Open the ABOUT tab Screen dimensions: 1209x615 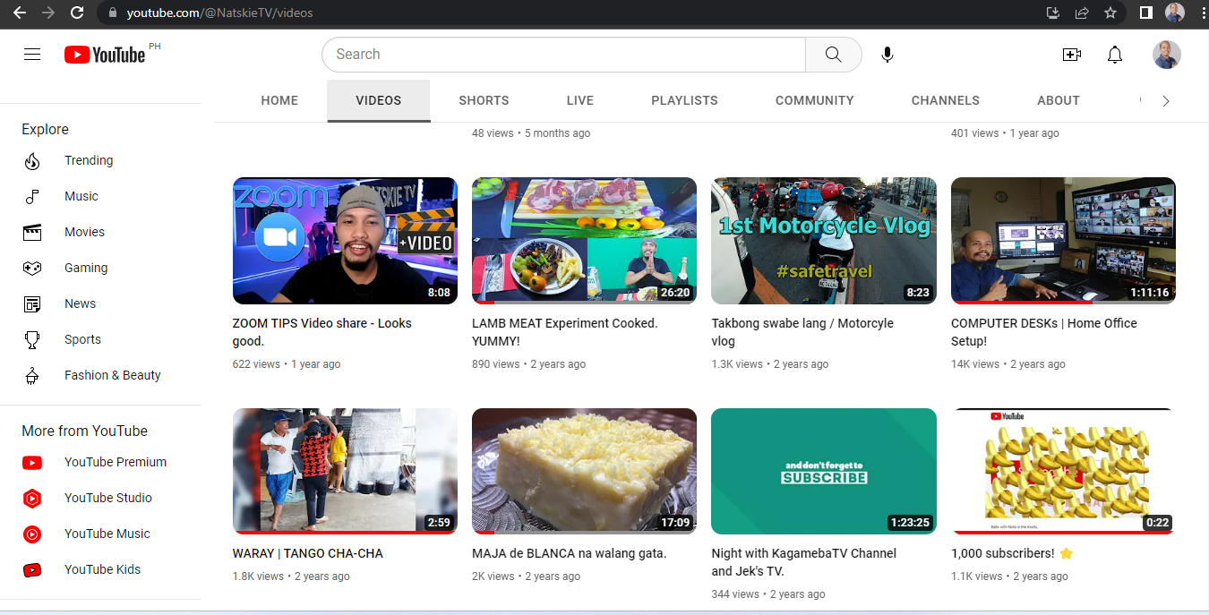[1059, 101]
